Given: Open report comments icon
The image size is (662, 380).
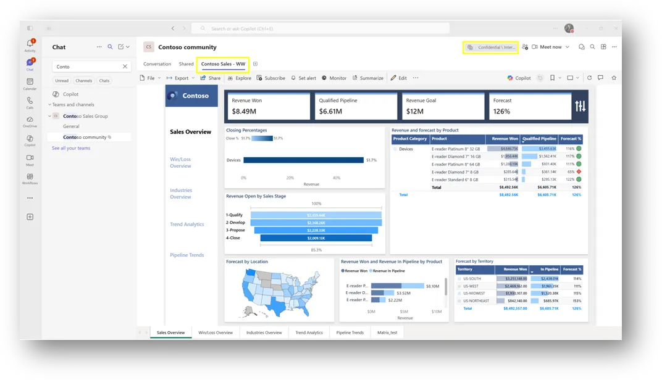Looking at the screenshot, I should pos(600,78).
